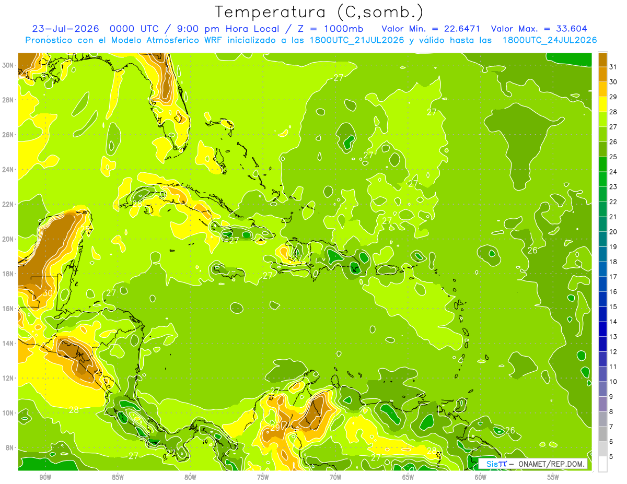The width and height of the screenshot is (627, 484).
Task: Click the legend swatch between 23 and 24
Action: pos(602,179)
